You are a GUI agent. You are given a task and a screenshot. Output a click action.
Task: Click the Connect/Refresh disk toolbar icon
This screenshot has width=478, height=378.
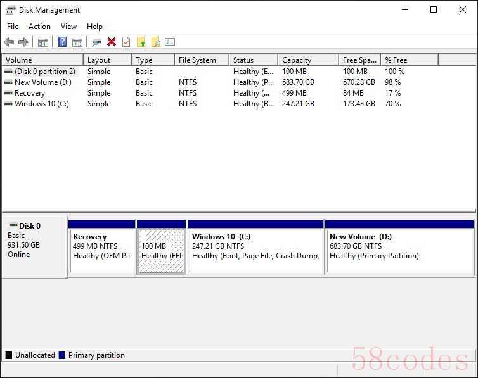(x=96, y=42)
